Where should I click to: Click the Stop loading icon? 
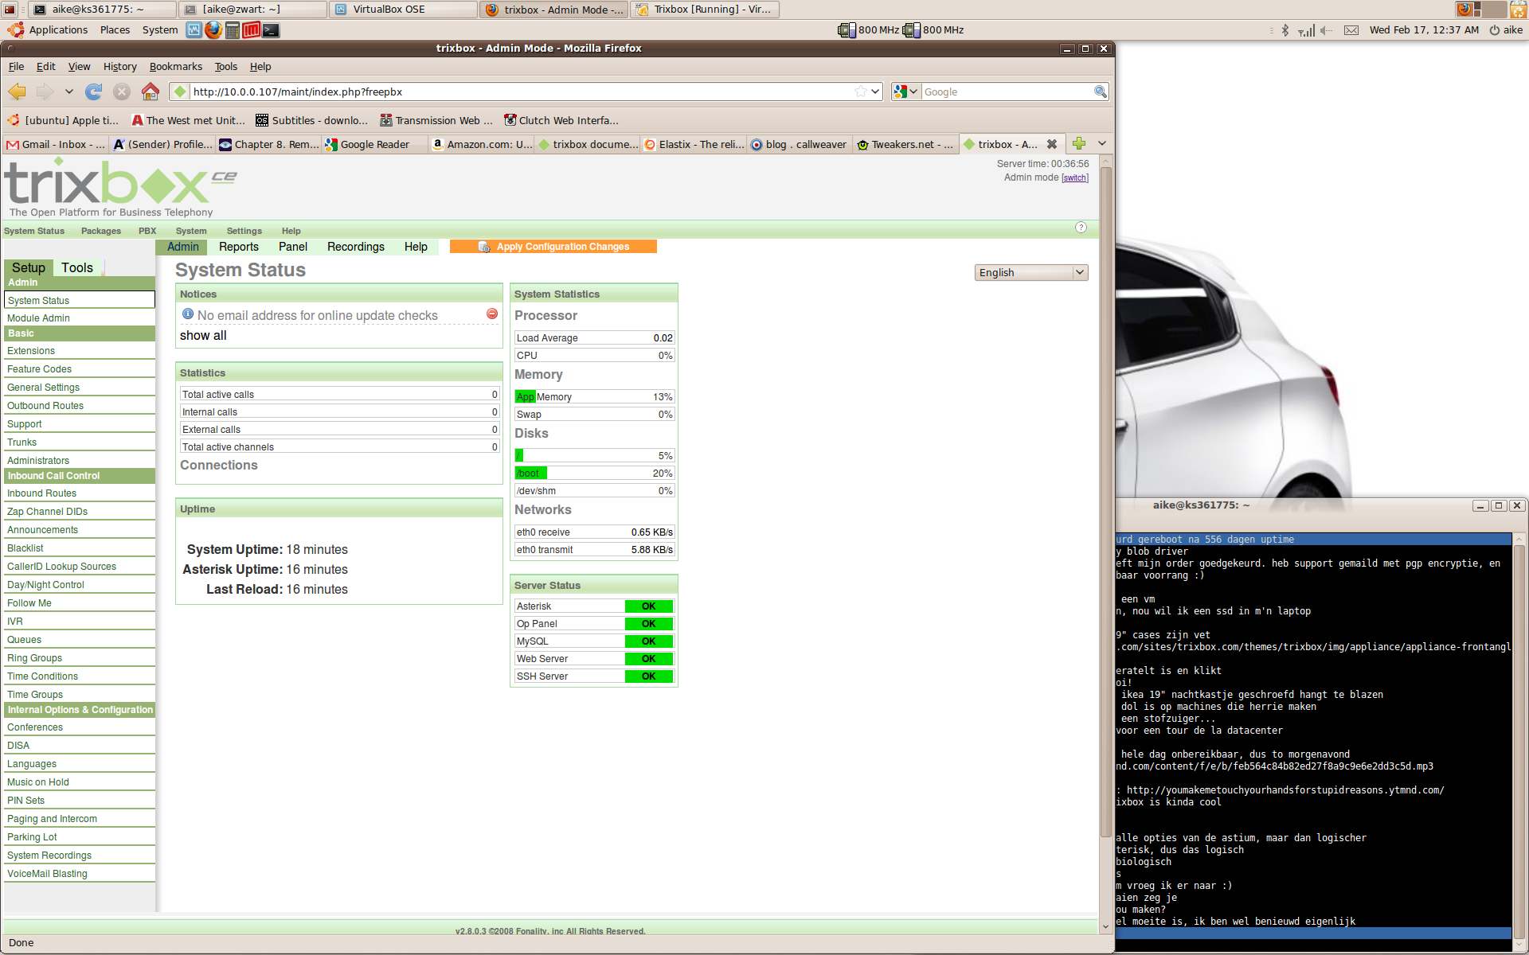pos(122,92)
